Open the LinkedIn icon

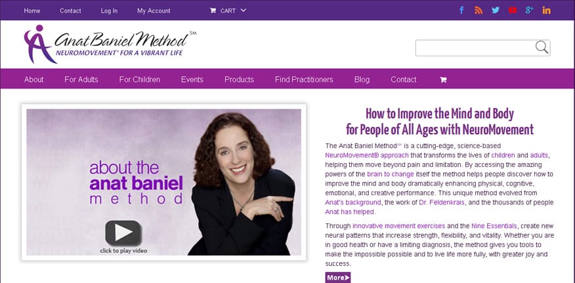coord(546,10)
